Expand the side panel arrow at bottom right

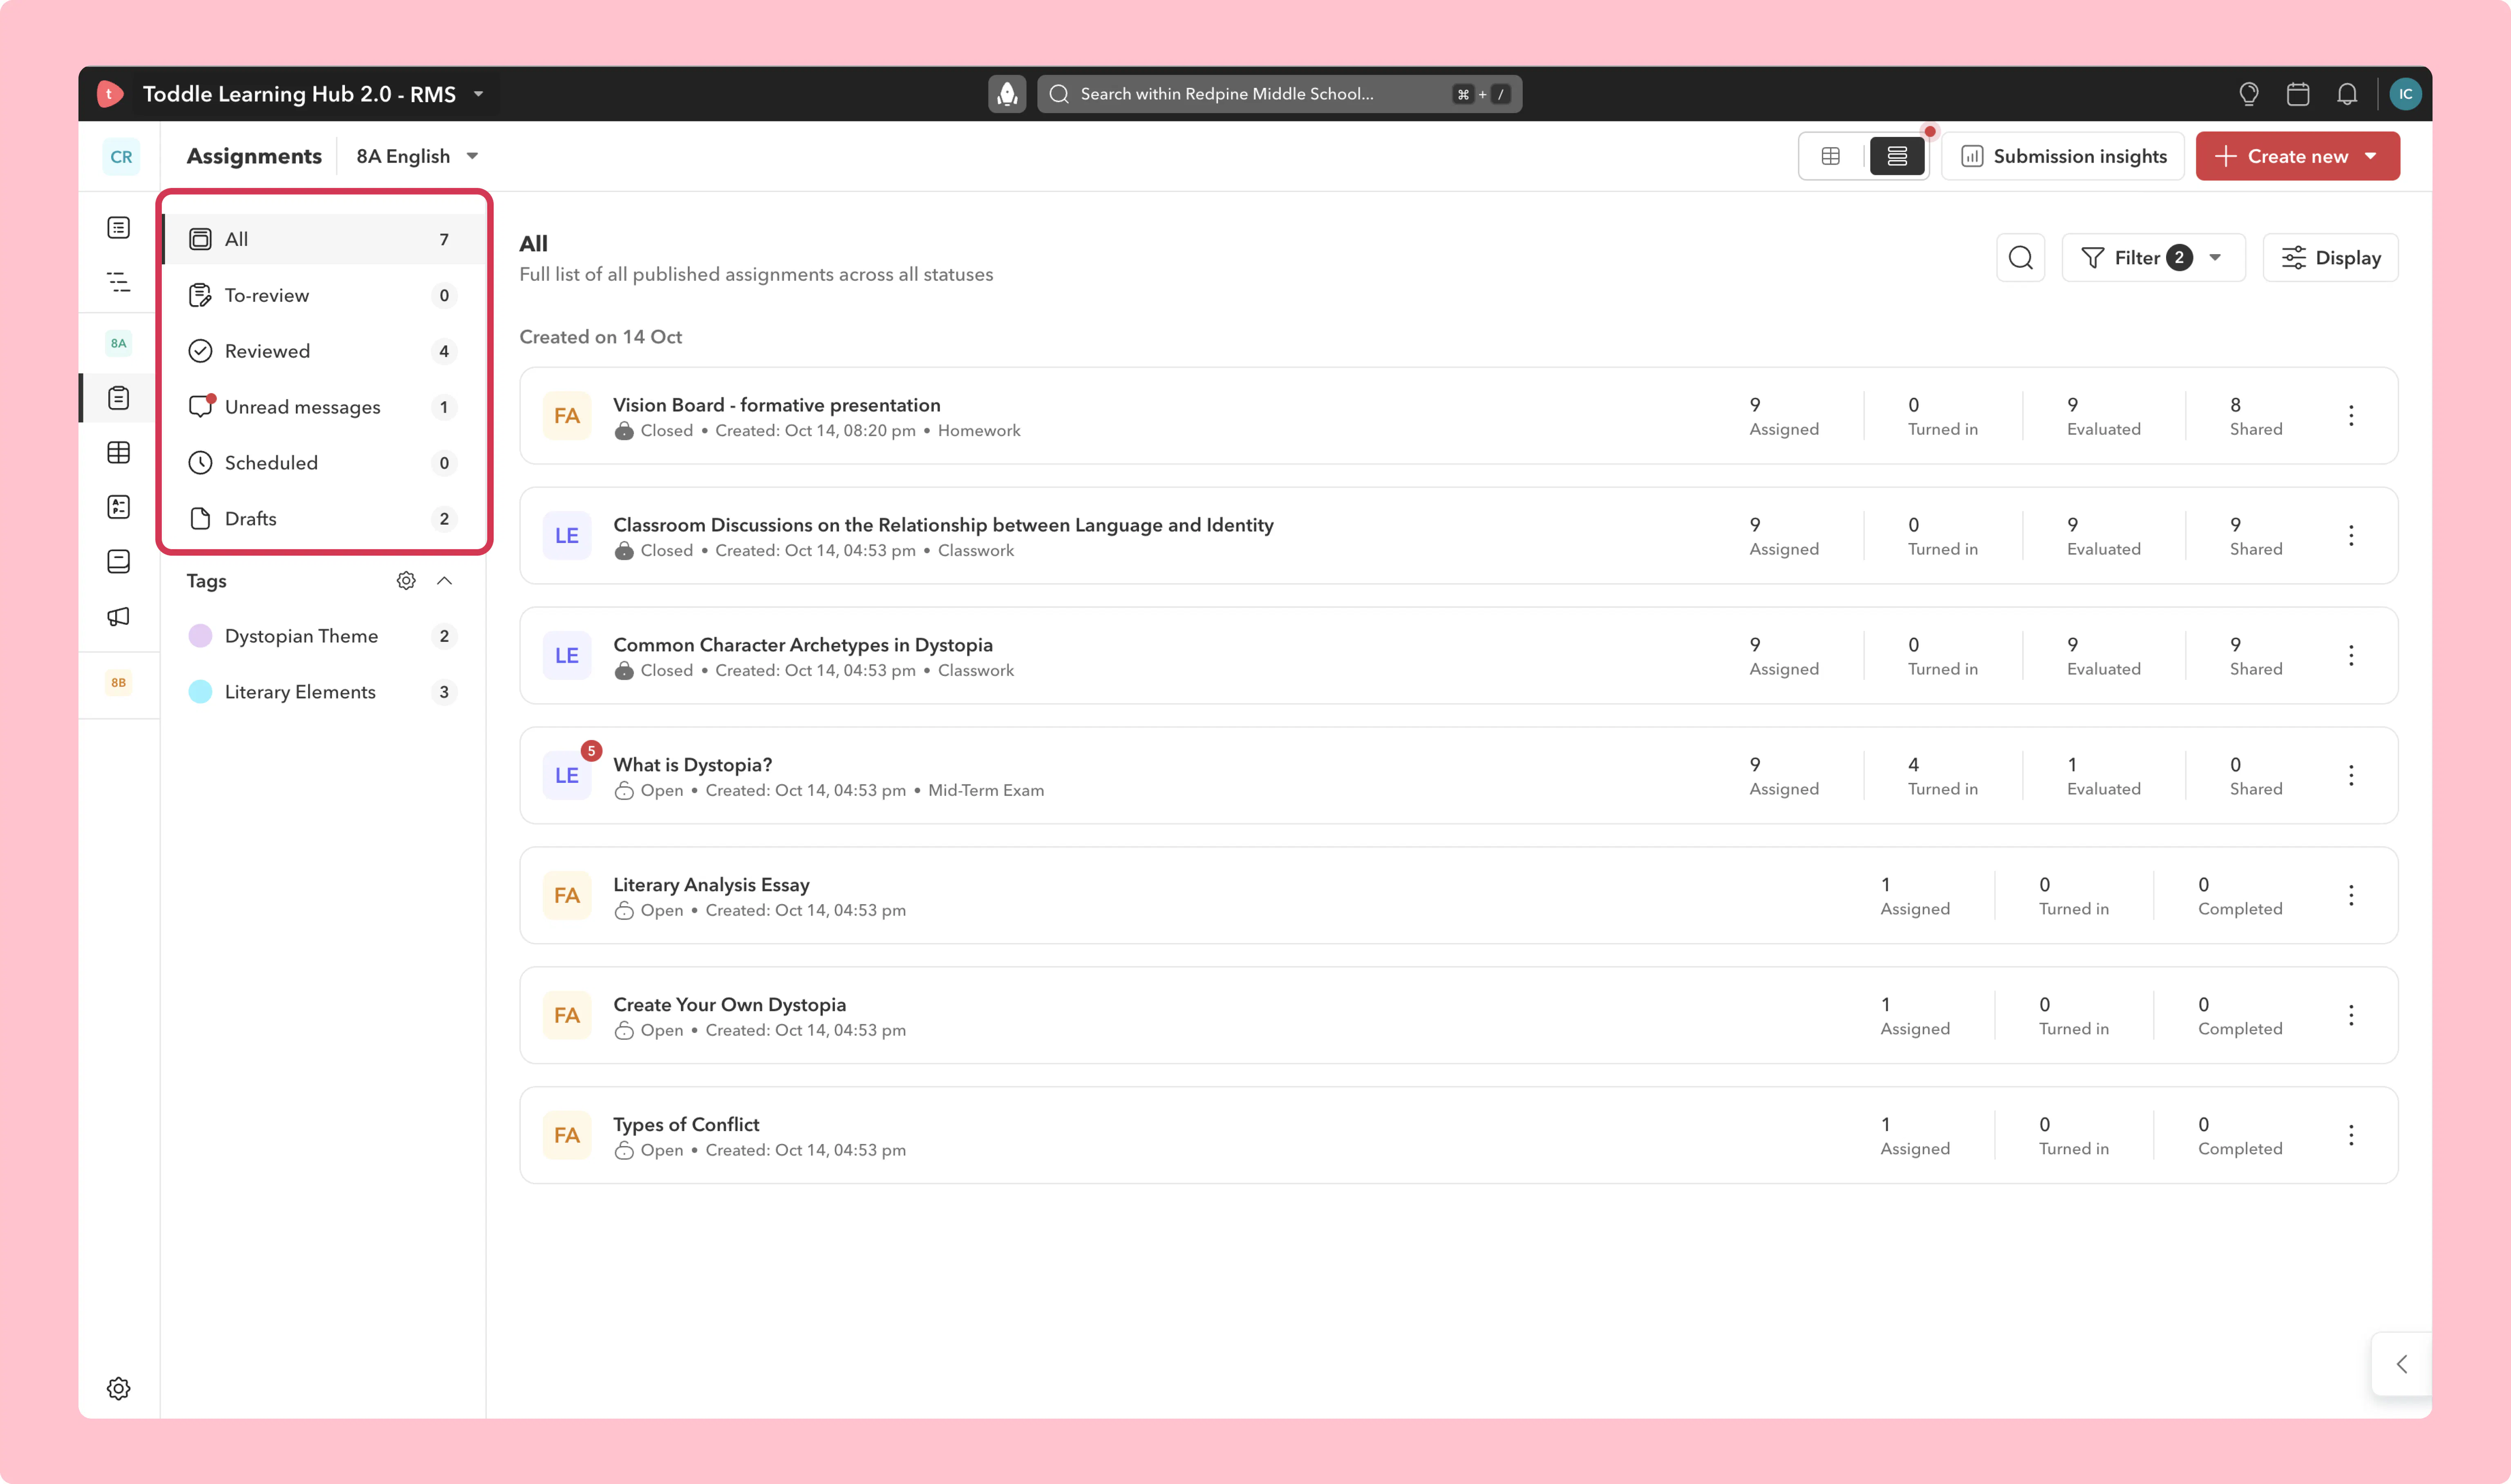pos(2401,1364)
